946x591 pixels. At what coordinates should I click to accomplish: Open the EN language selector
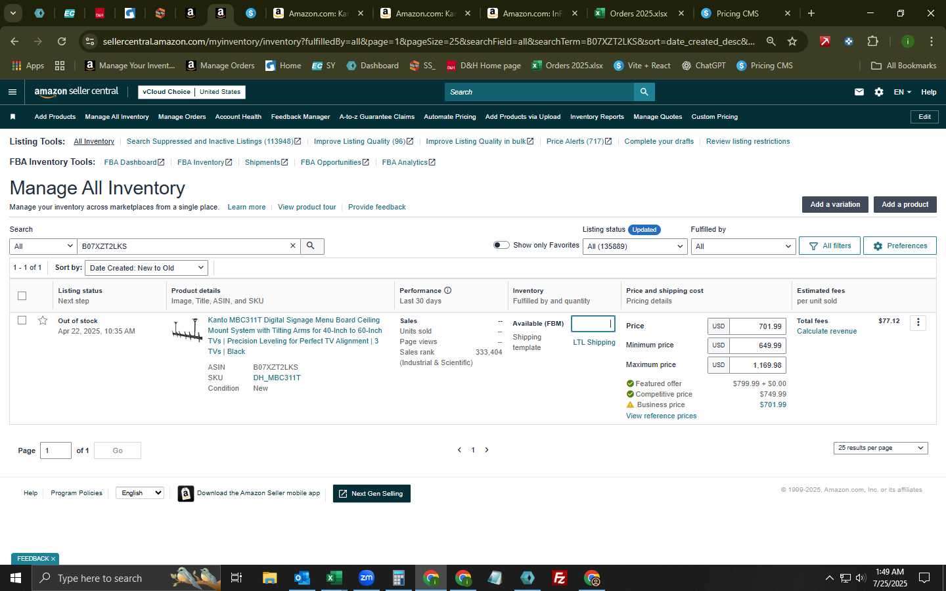click(902, 92)
